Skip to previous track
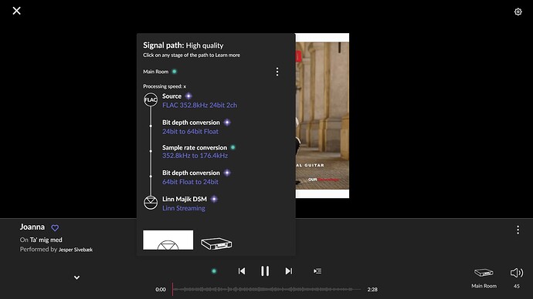Screen dimensions: 533x299 tap(242, 270)
